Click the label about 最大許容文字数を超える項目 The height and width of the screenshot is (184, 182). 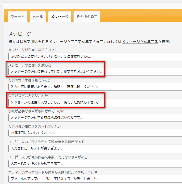46,142
